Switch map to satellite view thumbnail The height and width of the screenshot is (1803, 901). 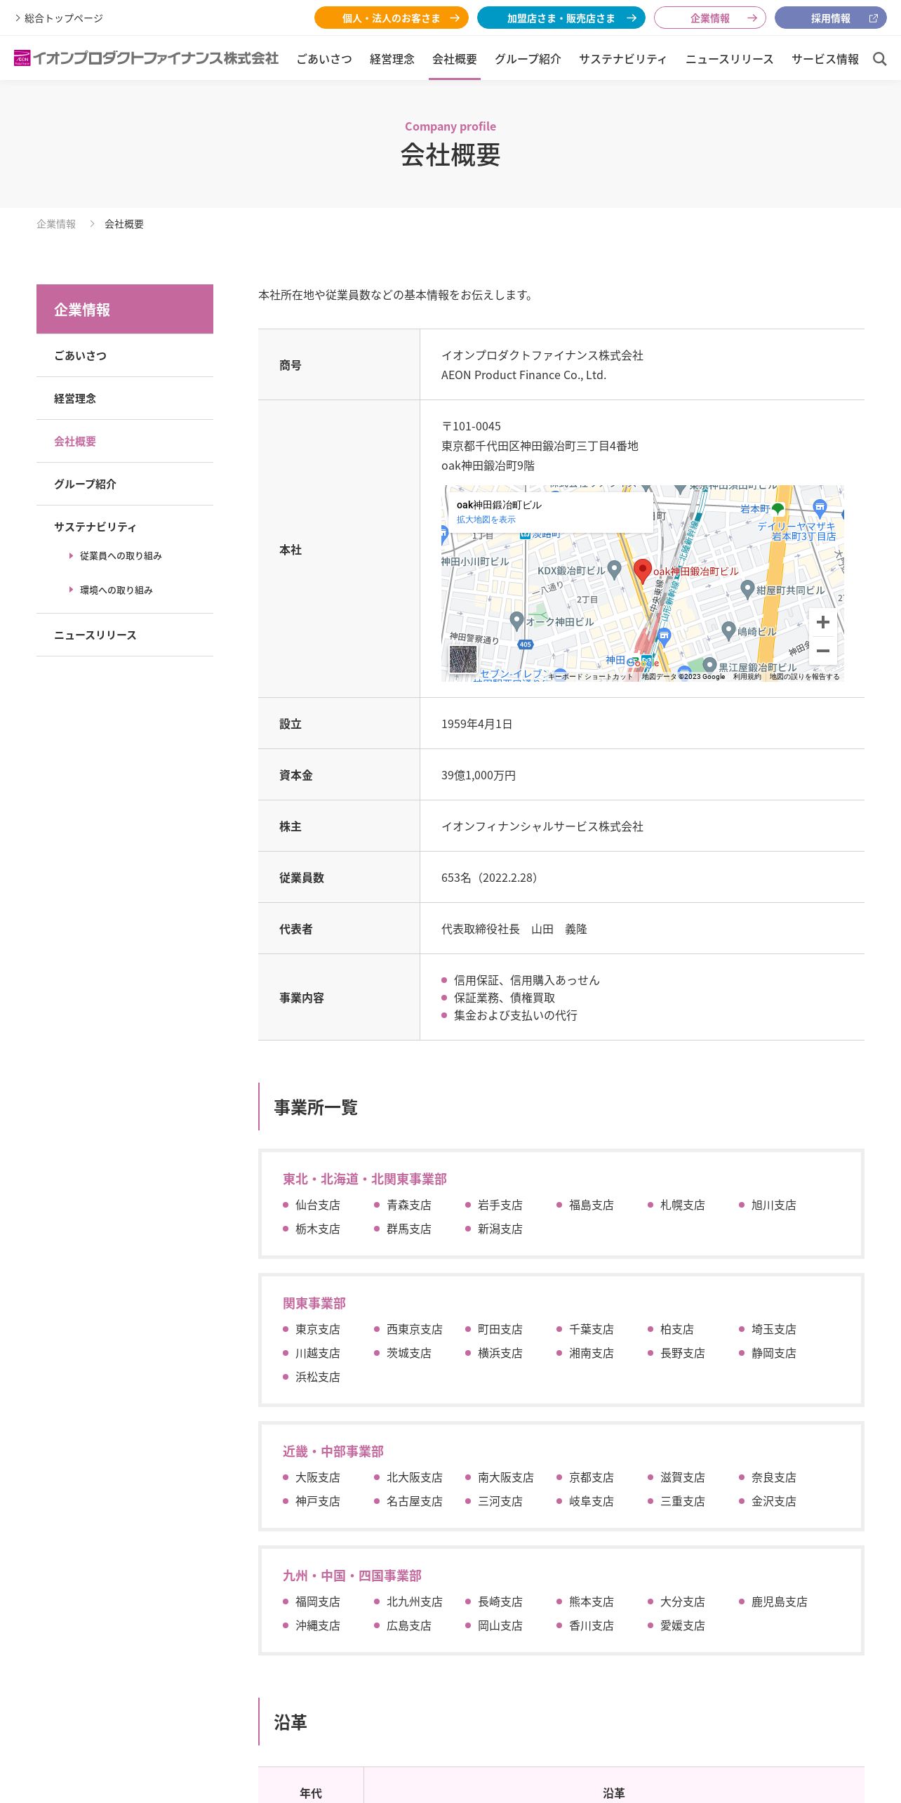(x=462, y=659)
